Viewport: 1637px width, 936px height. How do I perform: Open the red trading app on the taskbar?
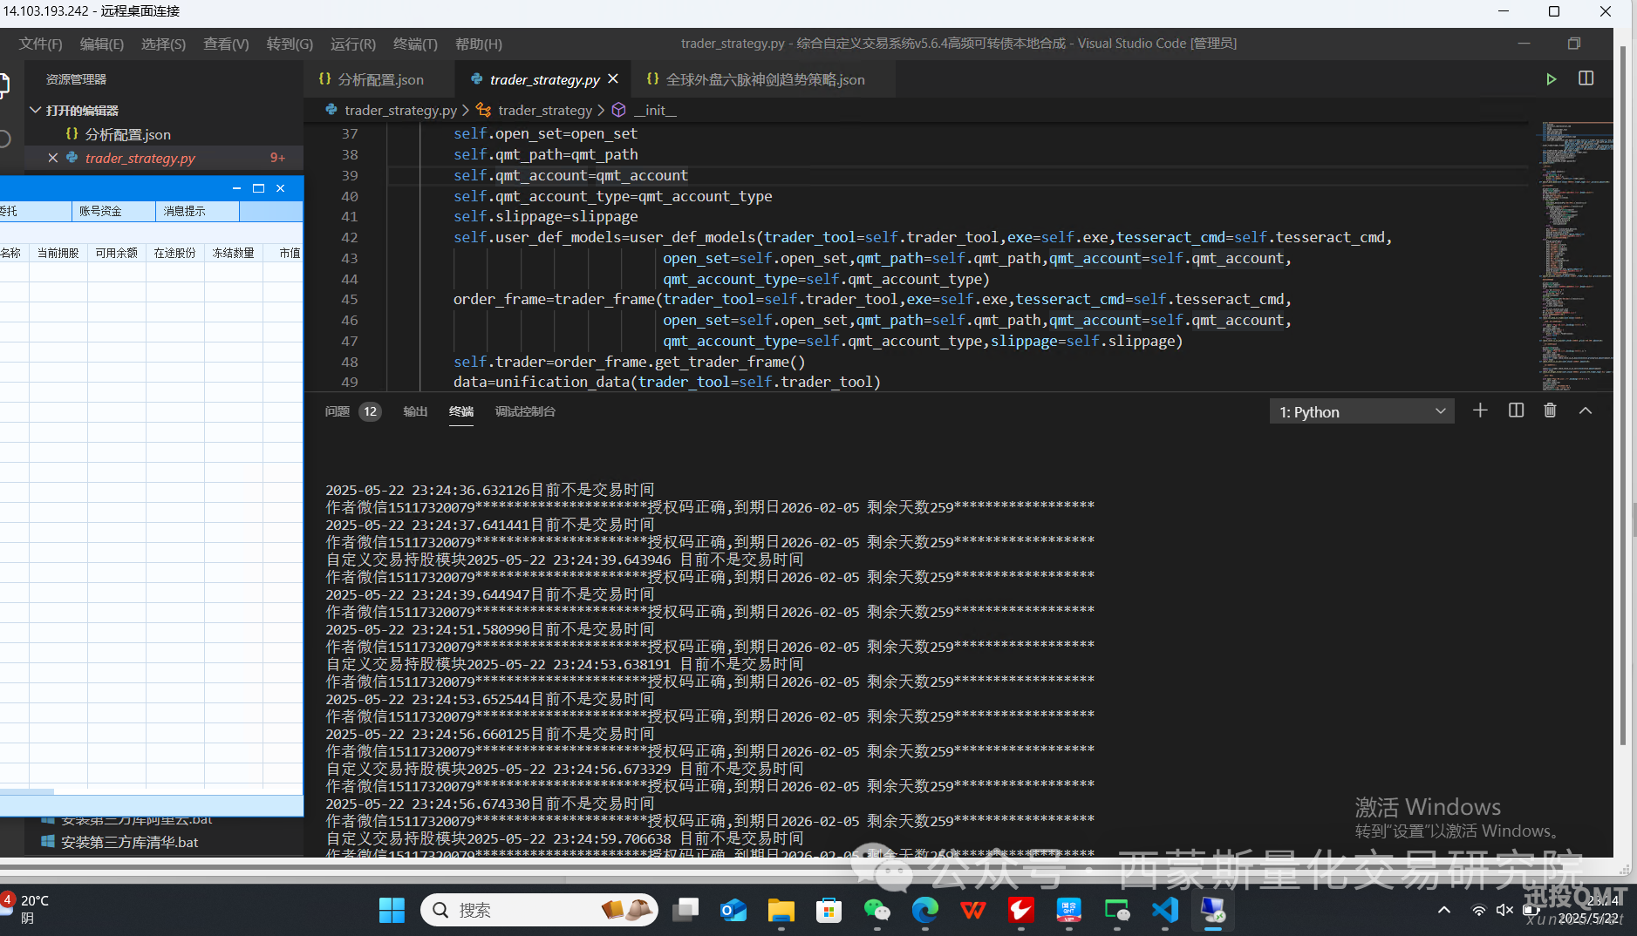coord(1021,910)
